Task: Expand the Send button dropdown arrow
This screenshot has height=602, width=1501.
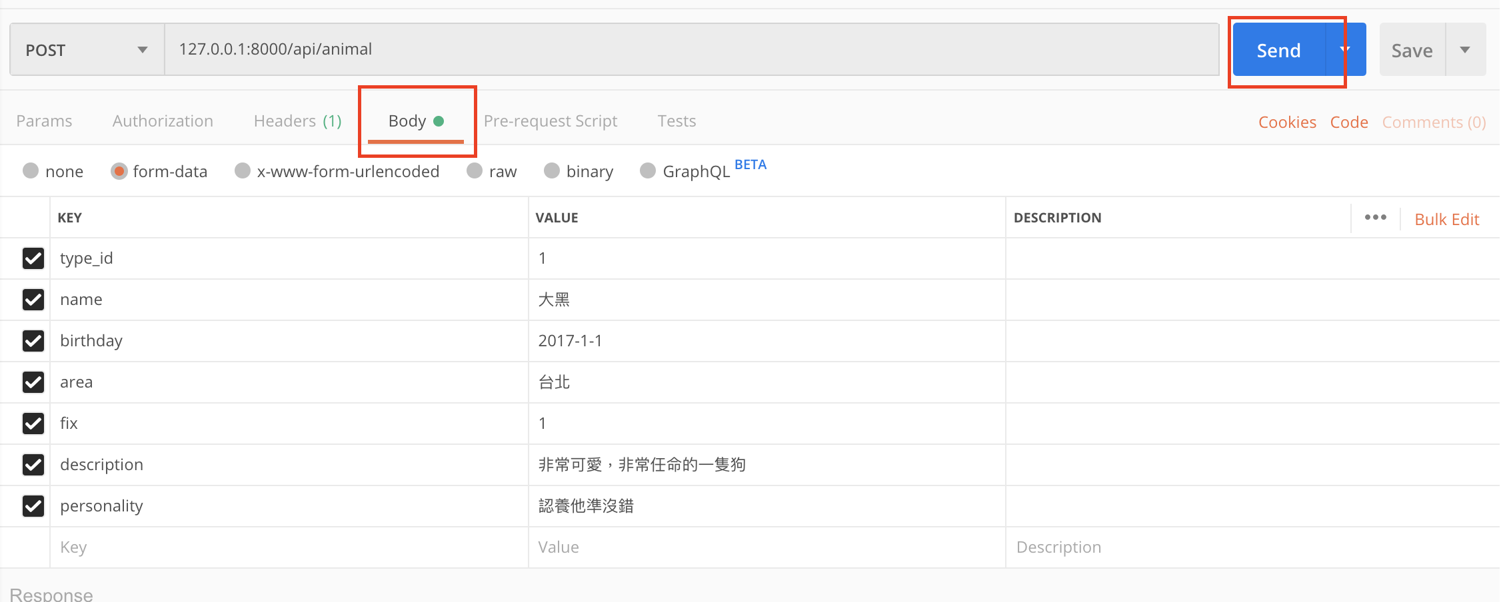Action: pyautogui.click(x=1346, y=50)
